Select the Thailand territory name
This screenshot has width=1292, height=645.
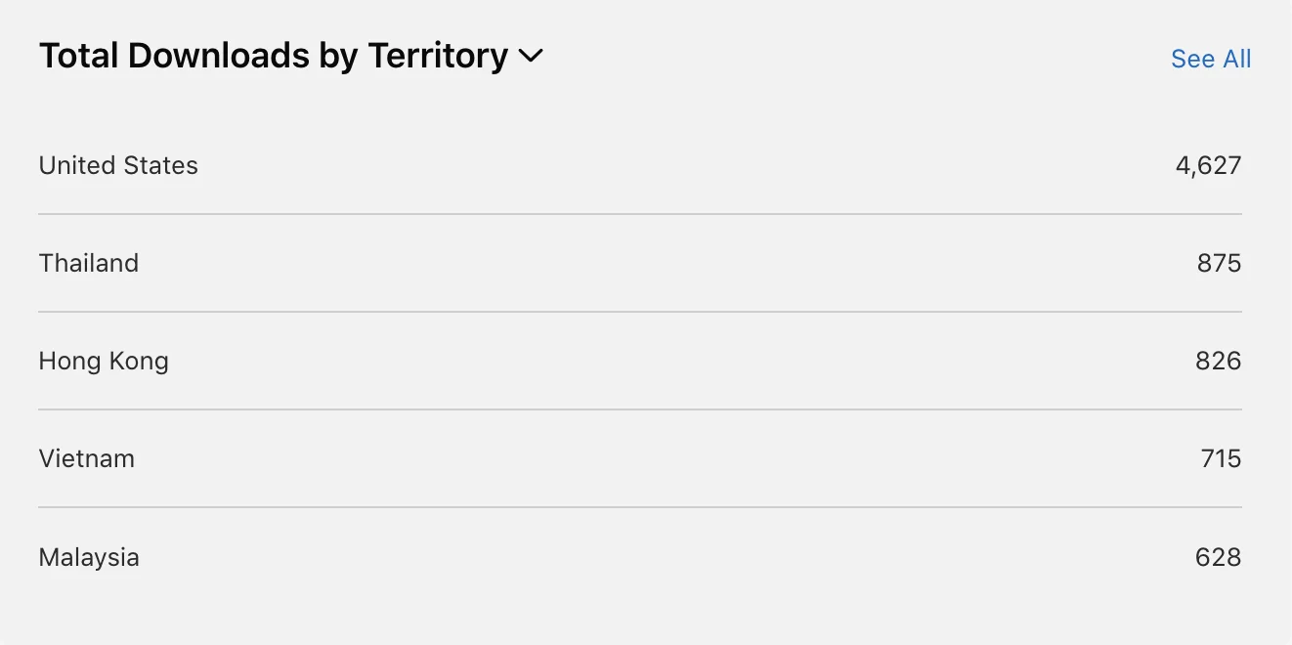(x=89, y=263)
